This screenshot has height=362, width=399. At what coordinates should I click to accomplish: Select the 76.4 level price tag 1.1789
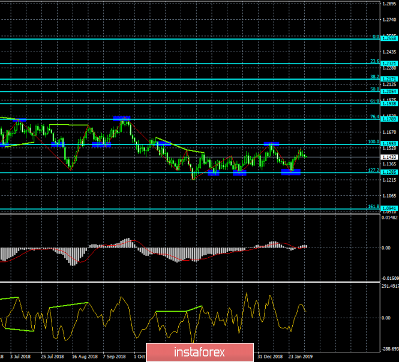[x=389, y=119]
